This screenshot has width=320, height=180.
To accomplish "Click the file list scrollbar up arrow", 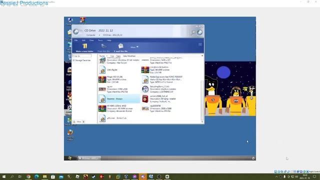I will (x=202, y=55).
